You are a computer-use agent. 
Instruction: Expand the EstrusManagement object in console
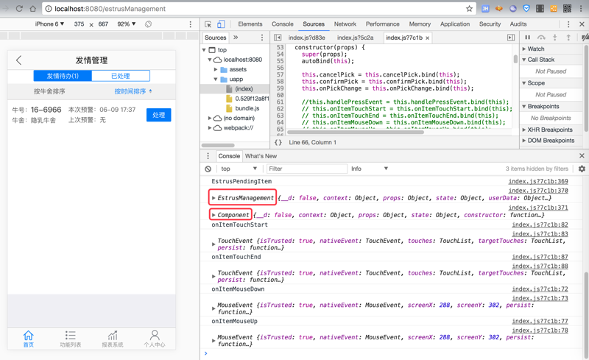(x=214, y=198)
